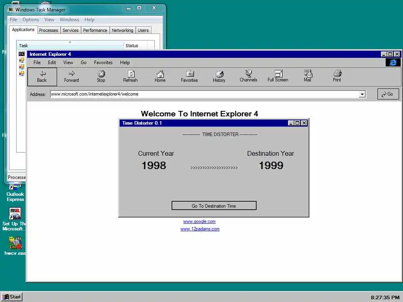
Task: Select the command prompt task icon in Task Manager
Action: coord(22,54)
